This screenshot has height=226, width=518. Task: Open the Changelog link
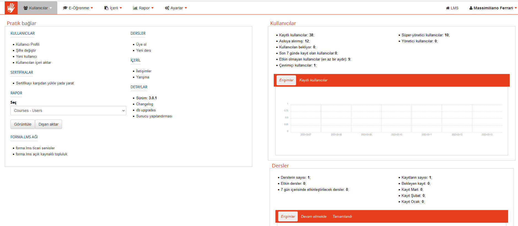coord(144,104)
